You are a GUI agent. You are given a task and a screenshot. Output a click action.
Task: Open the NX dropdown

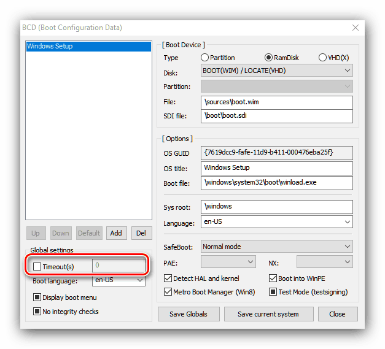coord(324,262)
